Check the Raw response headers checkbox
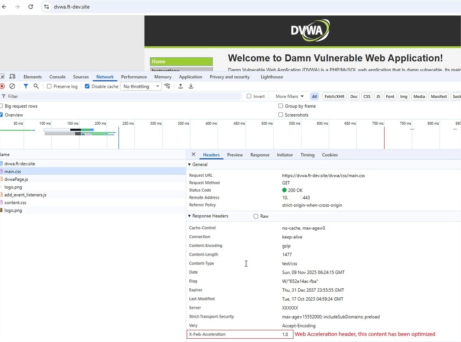 pyautogui.click(x=256, y=216)
